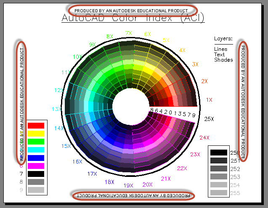This screenshot has width=268, height=208.
Task: Click the "3X" wheel label
Action: click(x=195, y=64)
